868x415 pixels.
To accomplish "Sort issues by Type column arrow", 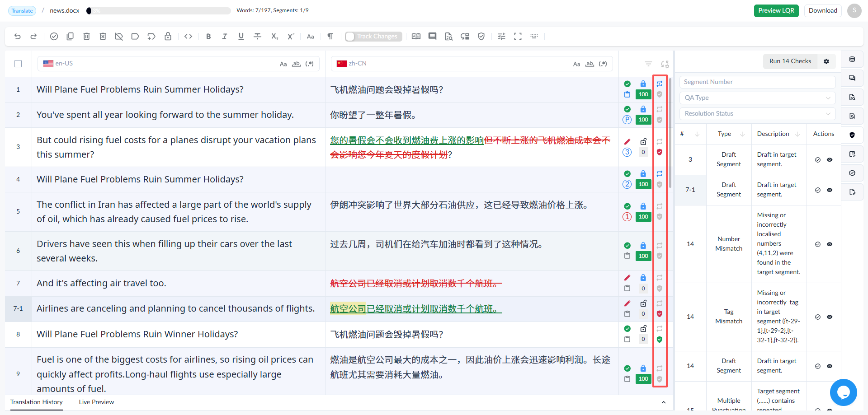I will 742,134.
